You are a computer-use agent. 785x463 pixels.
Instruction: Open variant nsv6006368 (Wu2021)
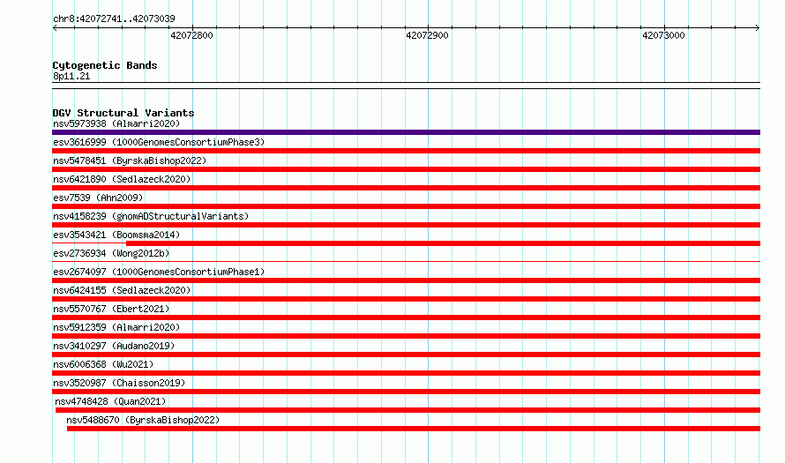103,364
